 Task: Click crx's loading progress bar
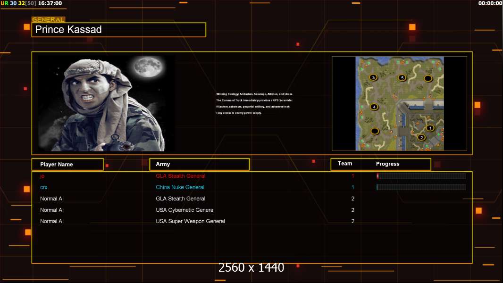(x=421, y=187)
